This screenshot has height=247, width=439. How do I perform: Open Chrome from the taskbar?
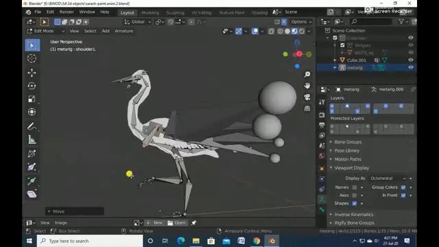[x=256, y=241]
